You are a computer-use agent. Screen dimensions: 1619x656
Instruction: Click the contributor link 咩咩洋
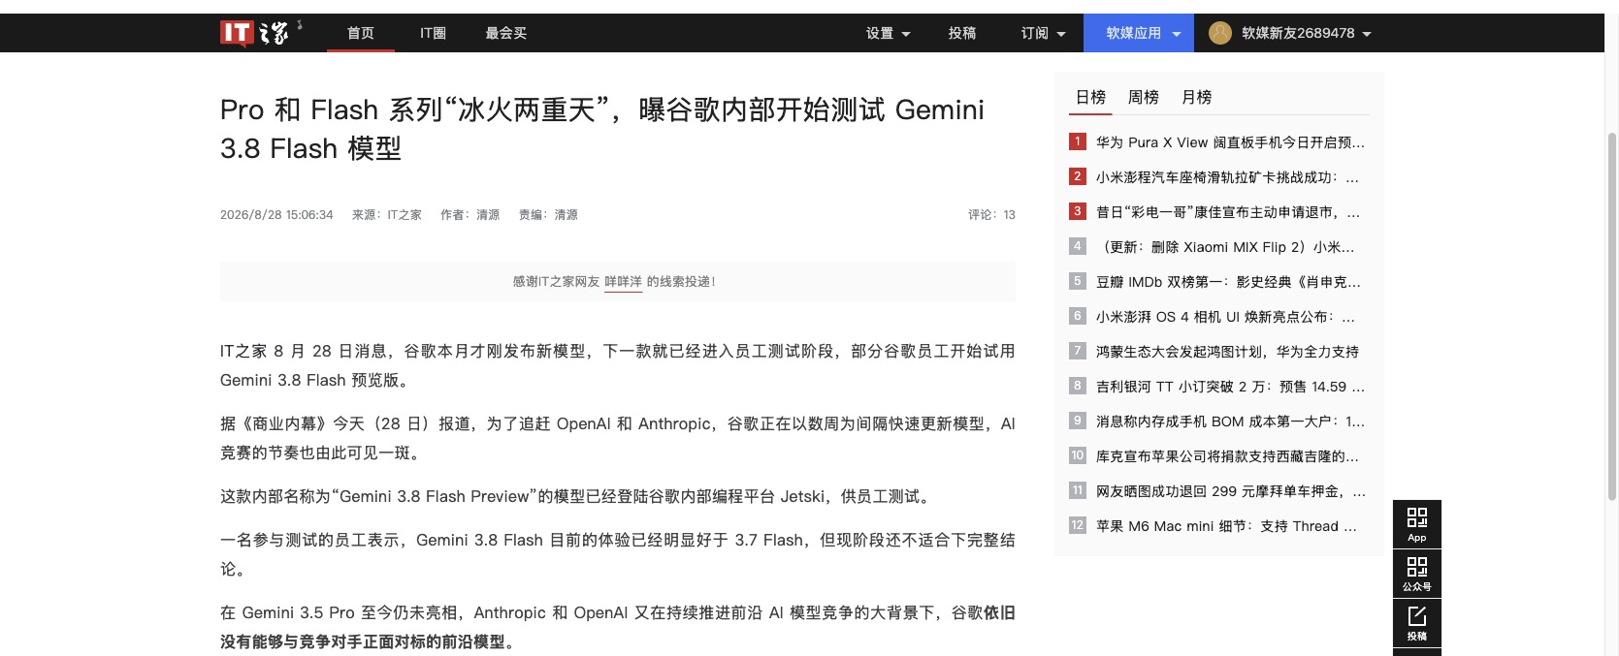click(623, 282)
